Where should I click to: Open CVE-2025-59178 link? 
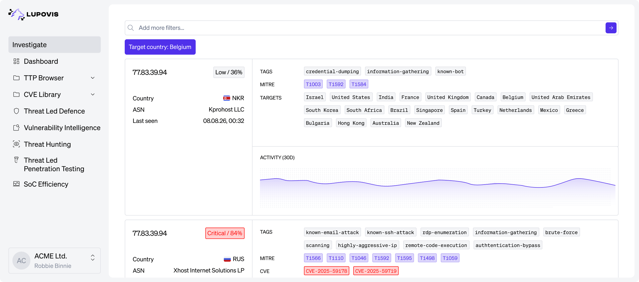click(326, 271)
